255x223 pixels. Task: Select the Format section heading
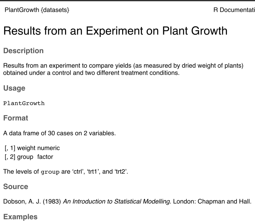[x=16, y=118]
